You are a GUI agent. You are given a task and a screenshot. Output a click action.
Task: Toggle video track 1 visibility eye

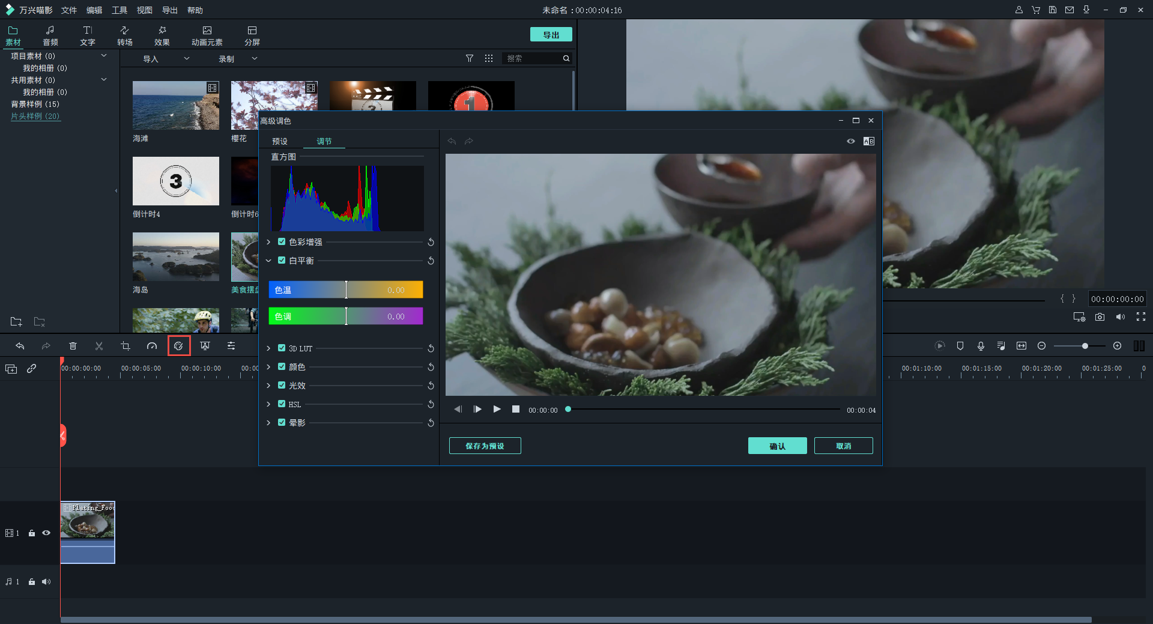tap(46, 533)
